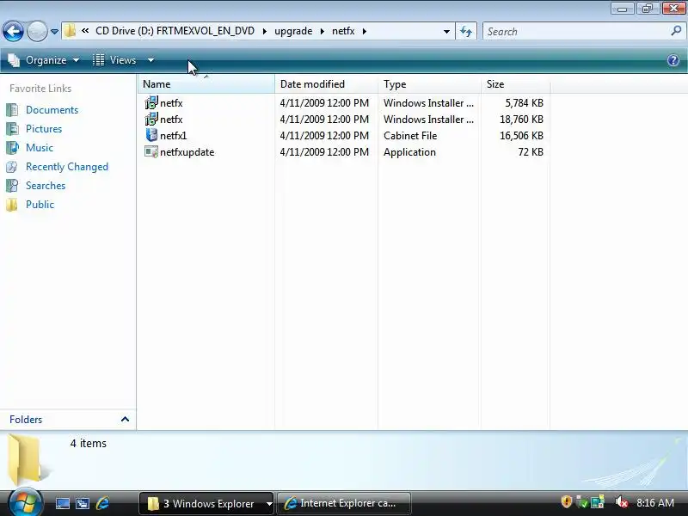
Task: Click 3 Windows Explorer taskbar group
Action: coord(202,503)
